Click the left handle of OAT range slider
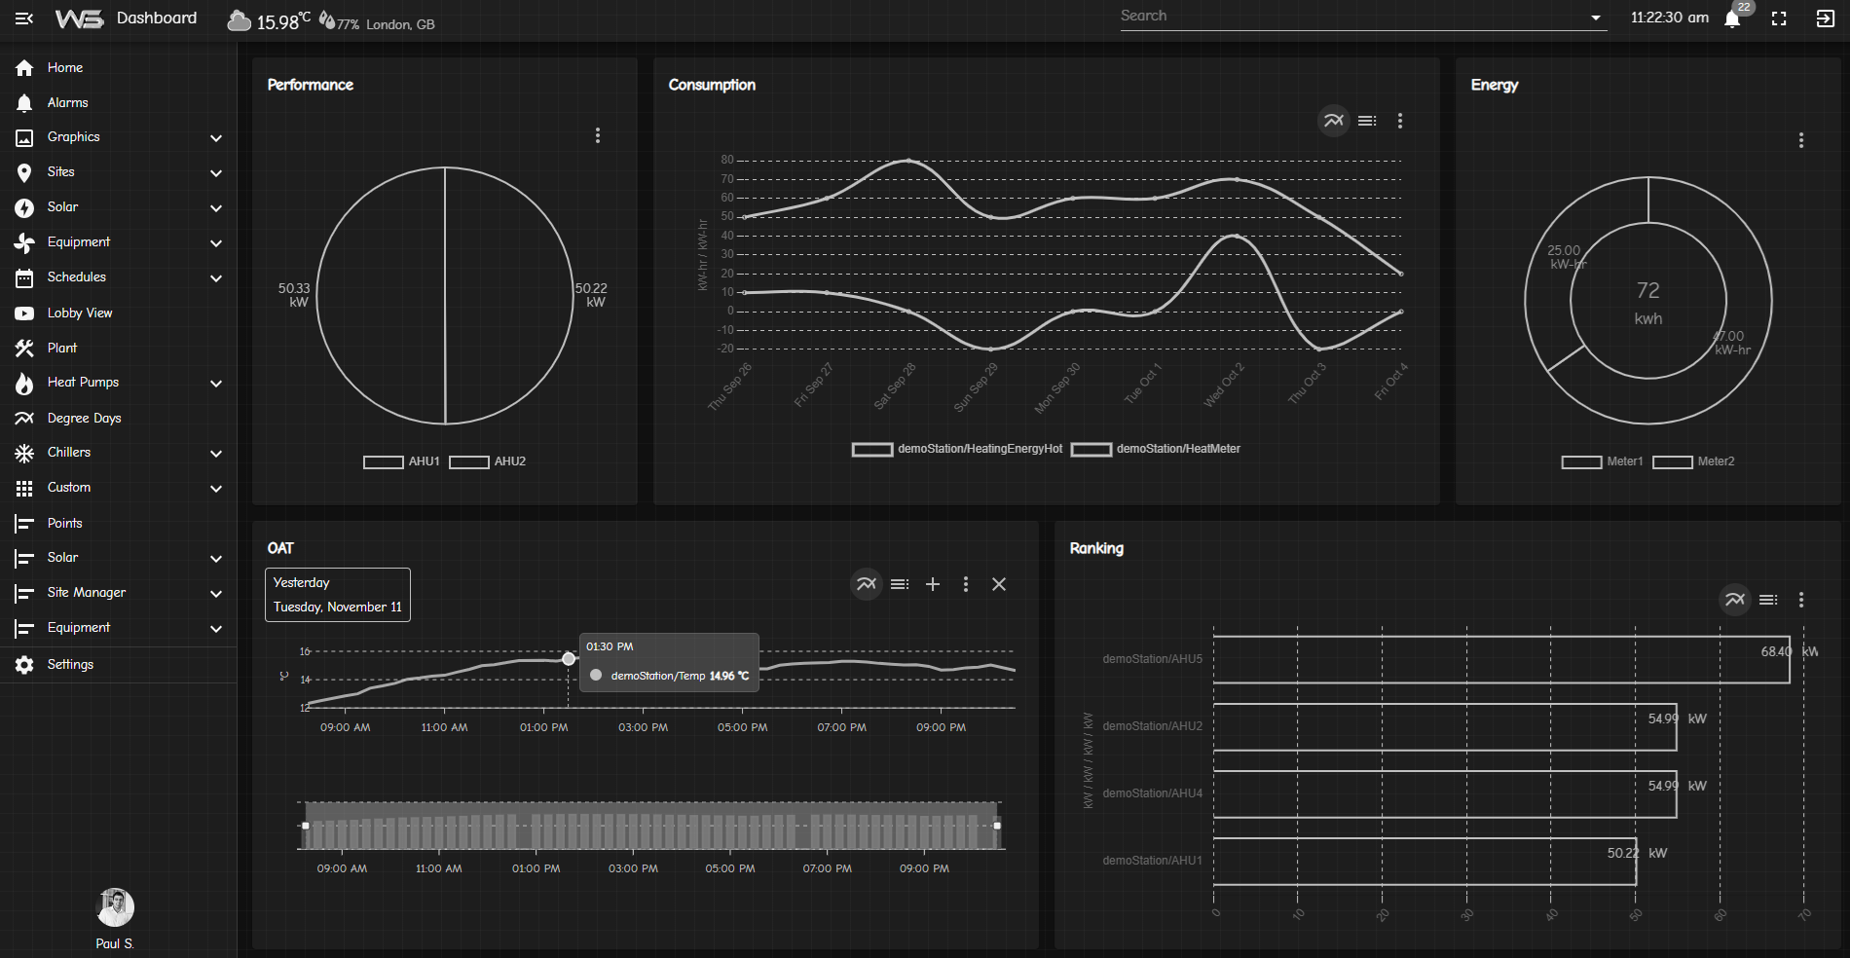 pos(306,826)
